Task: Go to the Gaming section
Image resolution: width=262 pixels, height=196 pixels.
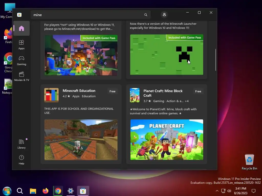Action: (x=21, y=60)
